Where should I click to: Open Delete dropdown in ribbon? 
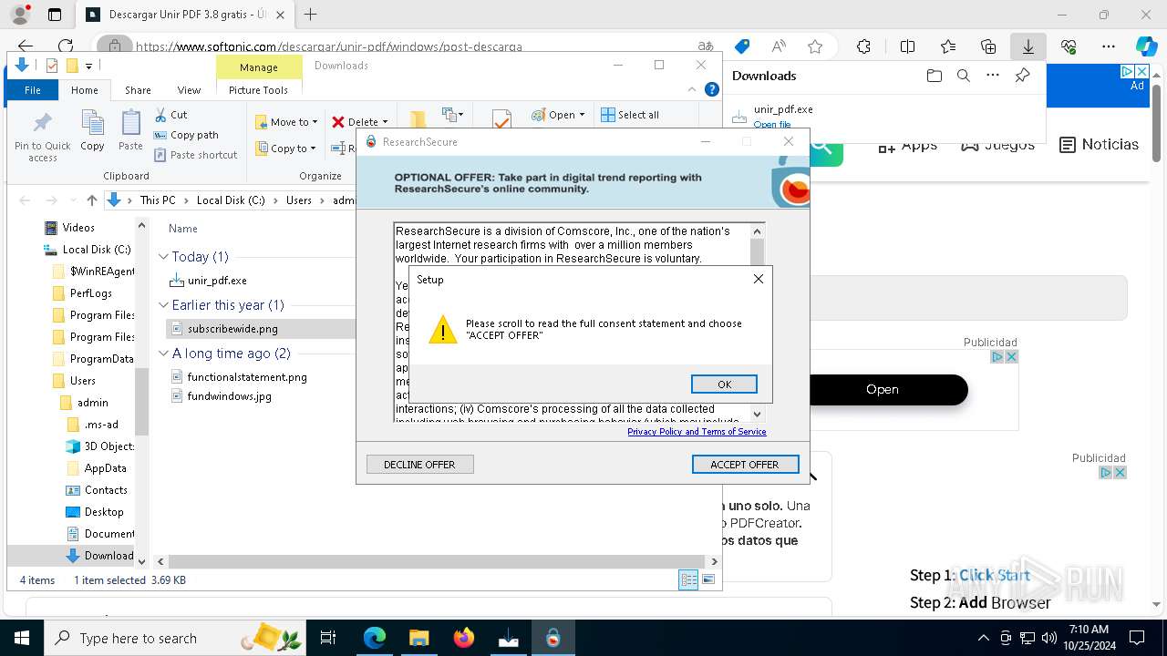(x=360, y=122)
